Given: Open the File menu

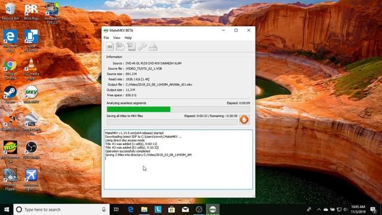Looking at the screenshot, I should [x=106, y=38].
